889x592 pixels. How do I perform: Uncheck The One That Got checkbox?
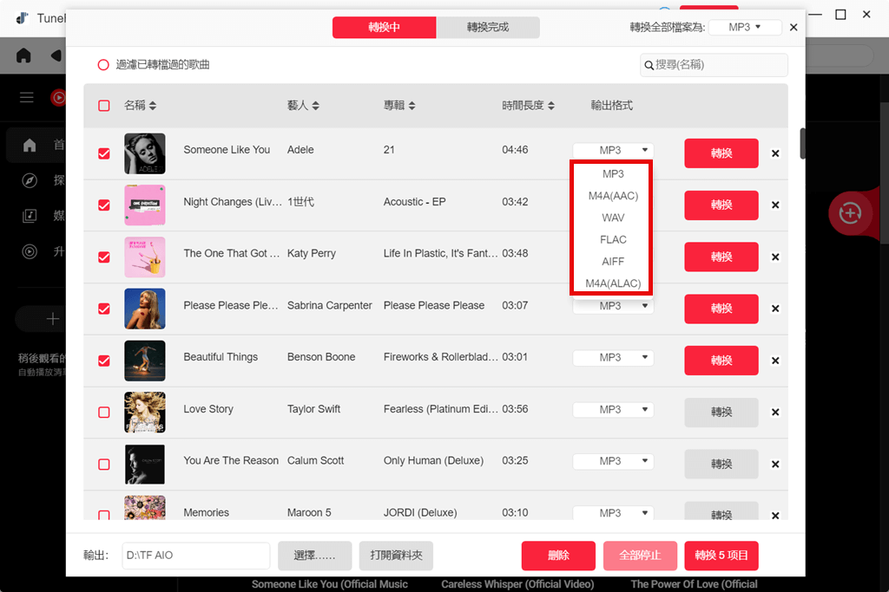[x=104, y=257]
